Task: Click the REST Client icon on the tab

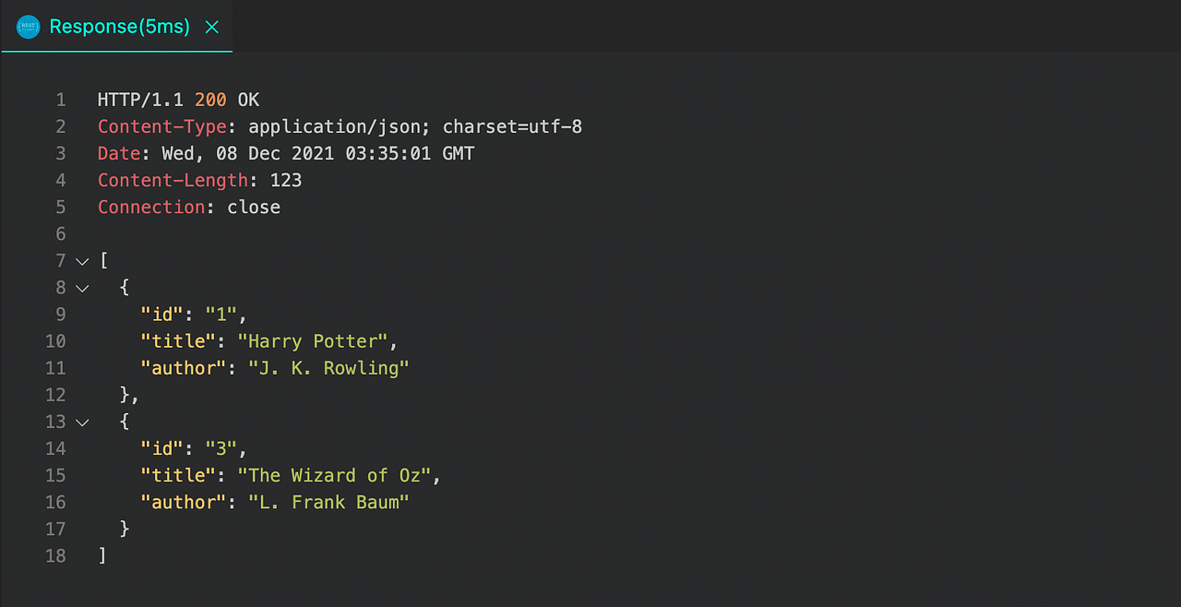Action: pos(27,26)
